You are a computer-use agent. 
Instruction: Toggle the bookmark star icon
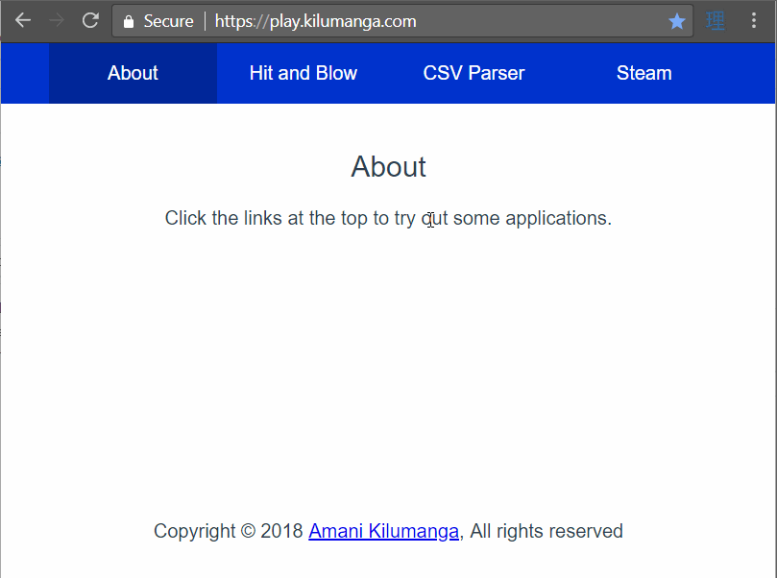tap(676, 21)
